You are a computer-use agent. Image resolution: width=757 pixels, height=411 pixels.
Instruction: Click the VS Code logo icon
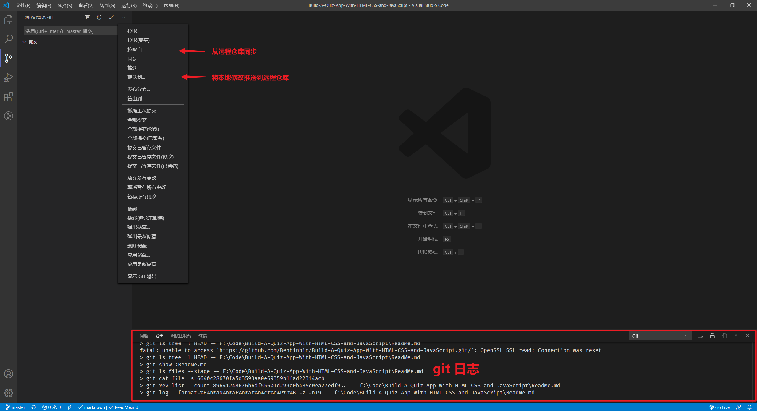click(x=6, y=5)
